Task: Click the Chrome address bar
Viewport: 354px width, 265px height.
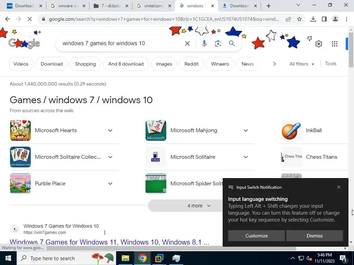Action: 164,19
